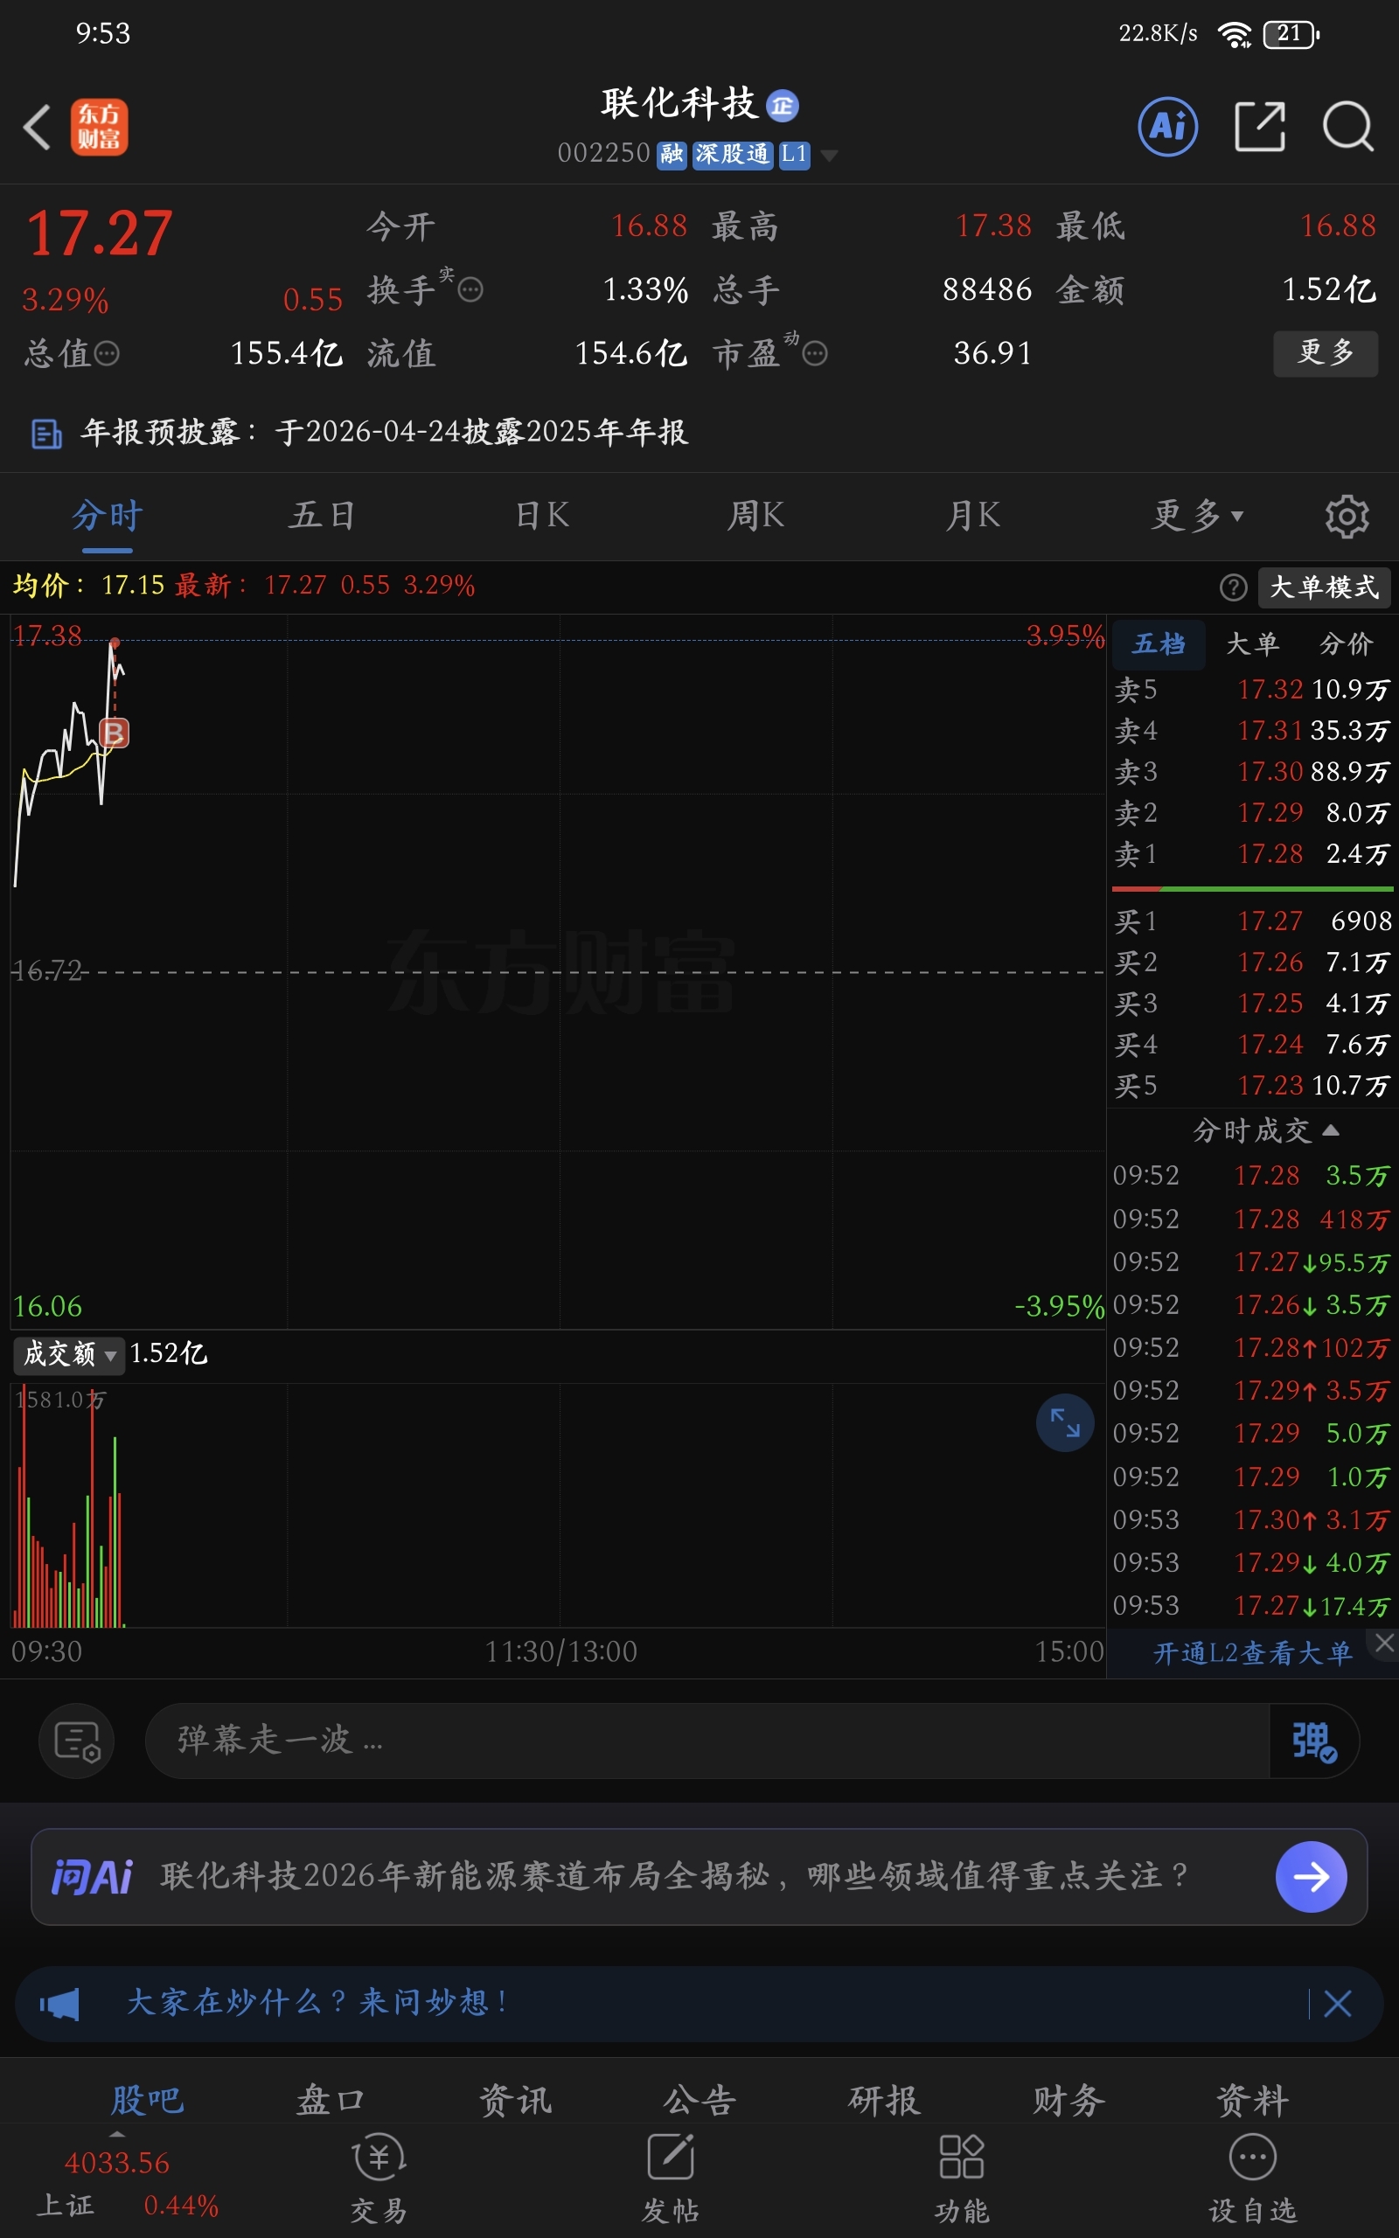Screen dimensions: 1399x2238
Task: Open the Ai assistant icon
Action: coord(1166,127)
